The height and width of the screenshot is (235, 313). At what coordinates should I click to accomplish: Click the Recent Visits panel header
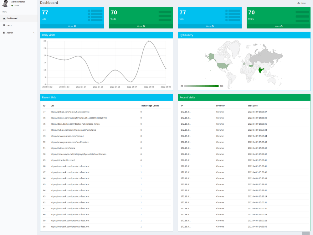coord(244,97)
